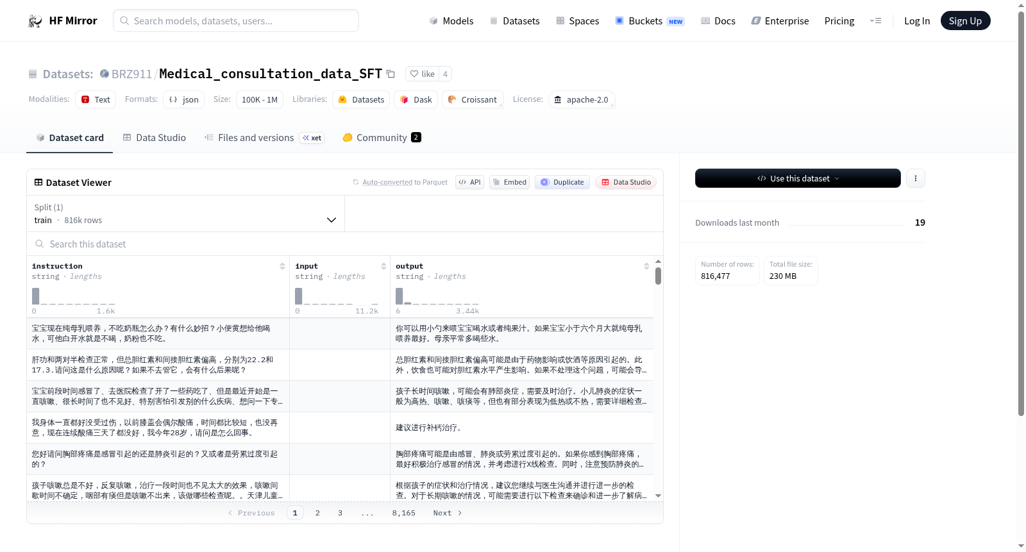Image resolution: width=1026 pixels, height=552 pixels.
Task: Select the apache-2.0 license tag
Action: (x=582, y=99)
